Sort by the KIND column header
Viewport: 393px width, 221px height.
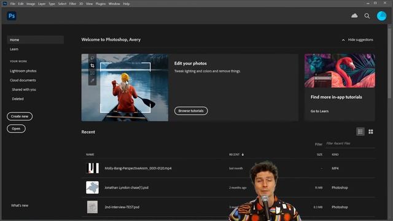tap(335, 155)
